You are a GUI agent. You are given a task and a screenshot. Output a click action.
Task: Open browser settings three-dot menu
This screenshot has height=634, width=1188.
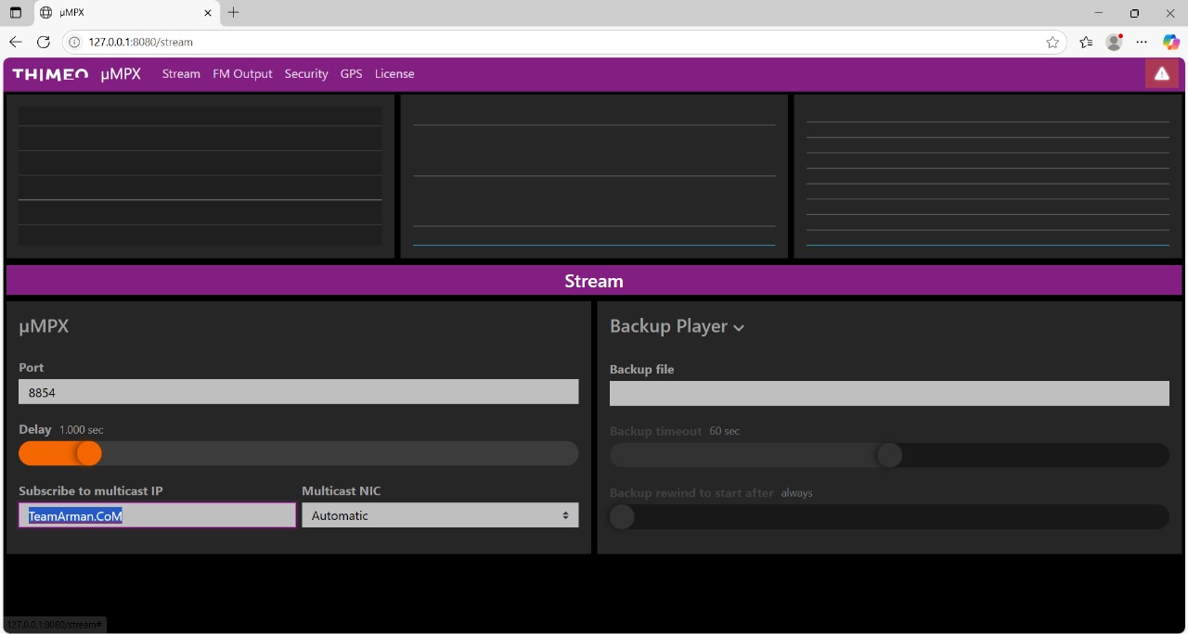(x=1142, y=42)
